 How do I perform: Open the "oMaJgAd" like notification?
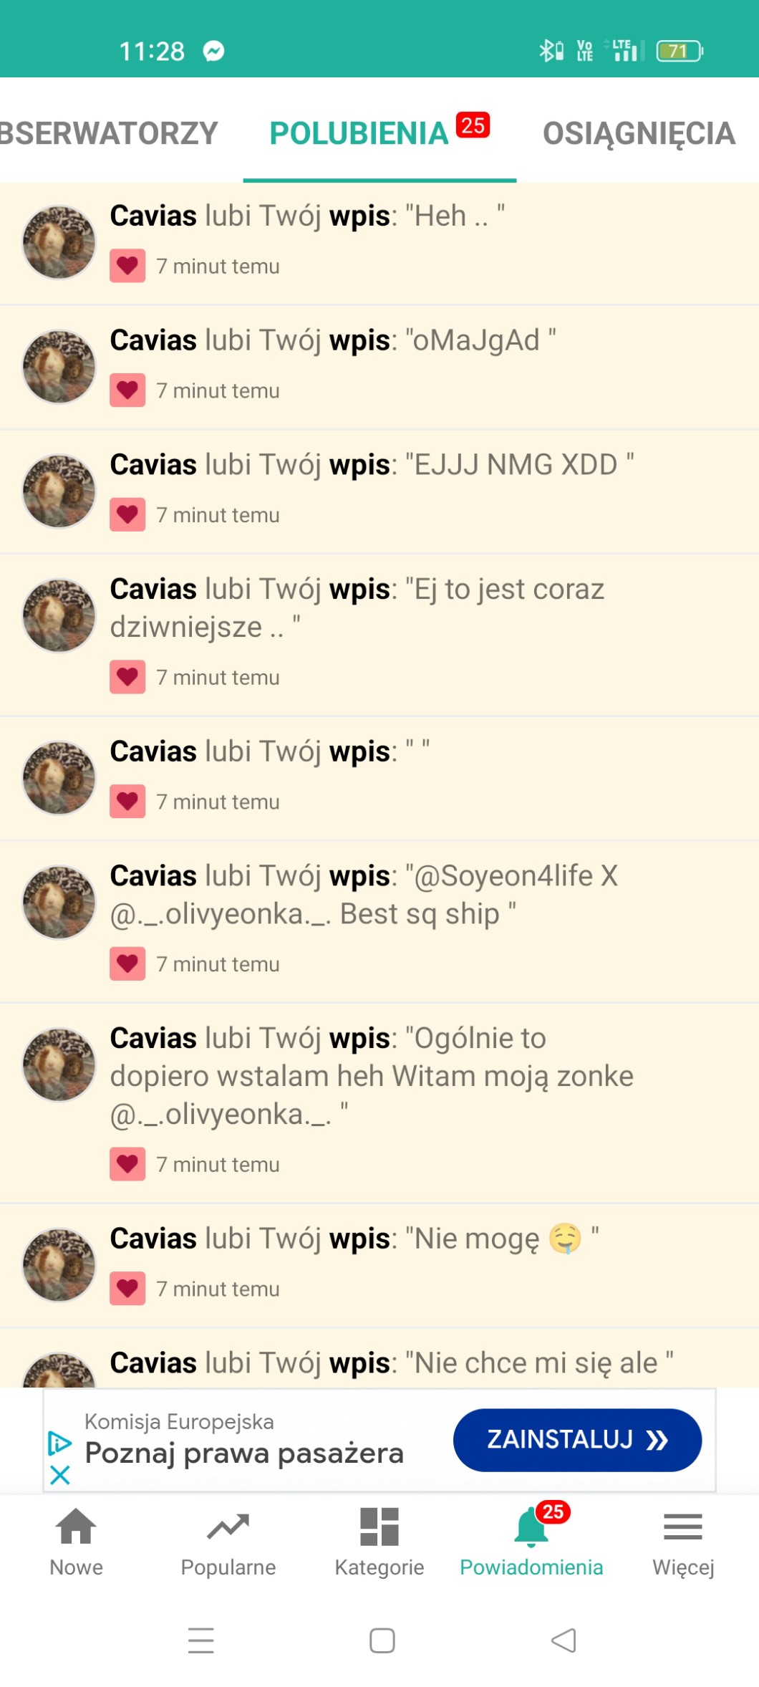pos(379,367)
